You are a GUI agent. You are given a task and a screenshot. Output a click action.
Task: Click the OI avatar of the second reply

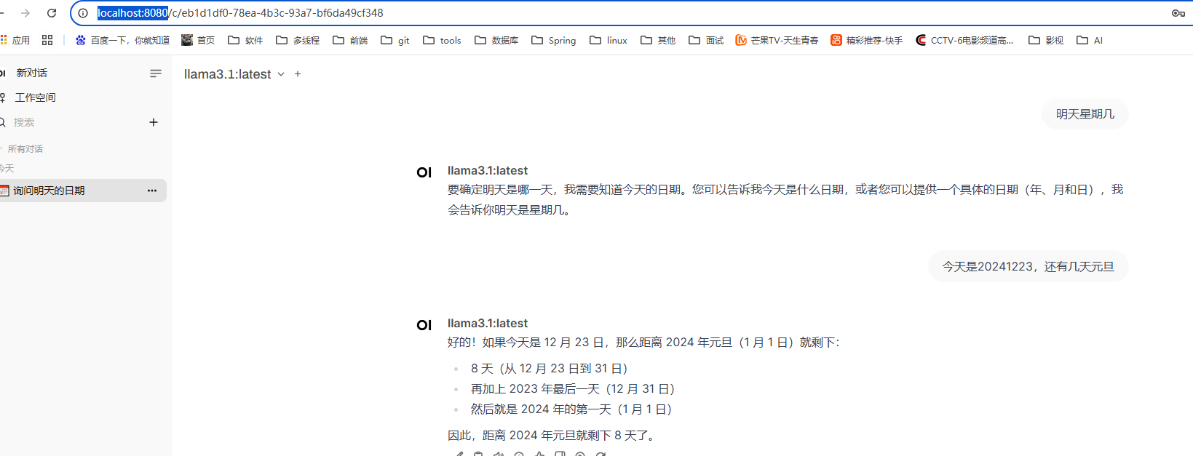[424, 325]
